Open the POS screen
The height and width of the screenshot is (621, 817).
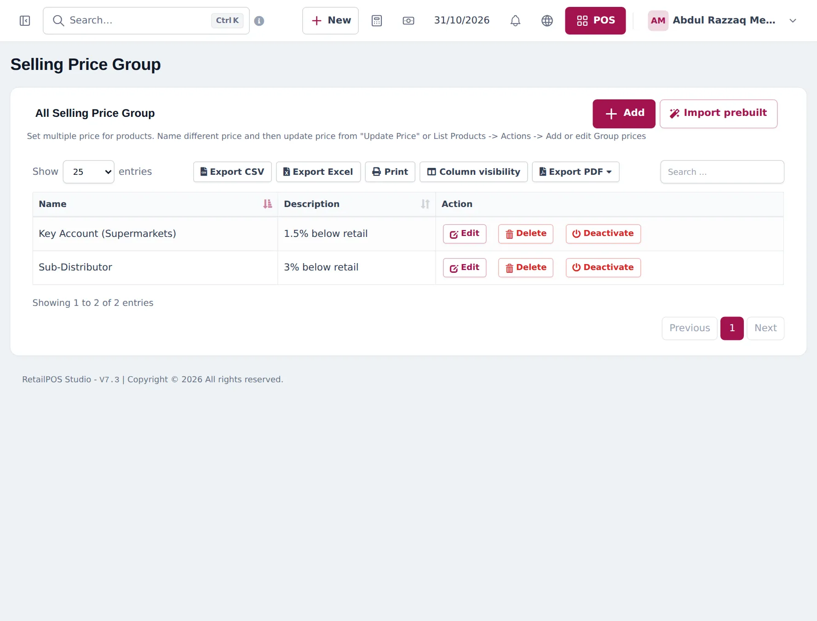[595, 21]
